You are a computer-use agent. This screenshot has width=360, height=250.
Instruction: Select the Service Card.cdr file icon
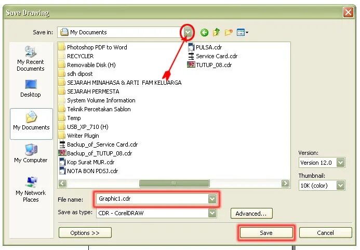191,56
